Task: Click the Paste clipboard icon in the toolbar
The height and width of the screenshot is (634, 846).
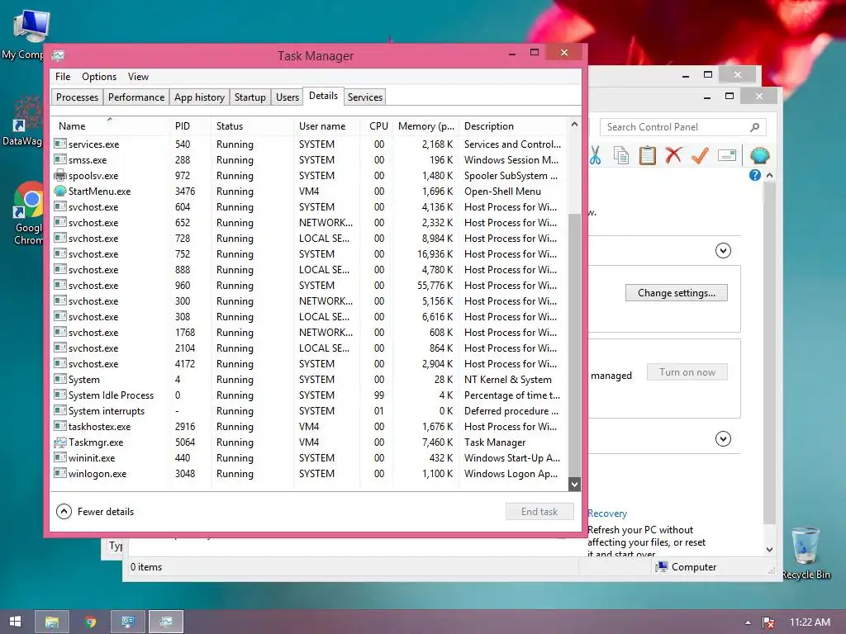Action: coord(647,155)
